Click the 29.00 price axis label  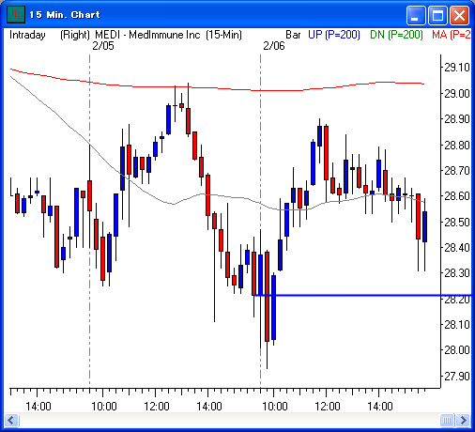coord(457,93)
